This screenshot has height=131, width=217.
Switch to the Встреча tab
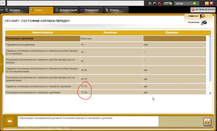tap(16, 10)
